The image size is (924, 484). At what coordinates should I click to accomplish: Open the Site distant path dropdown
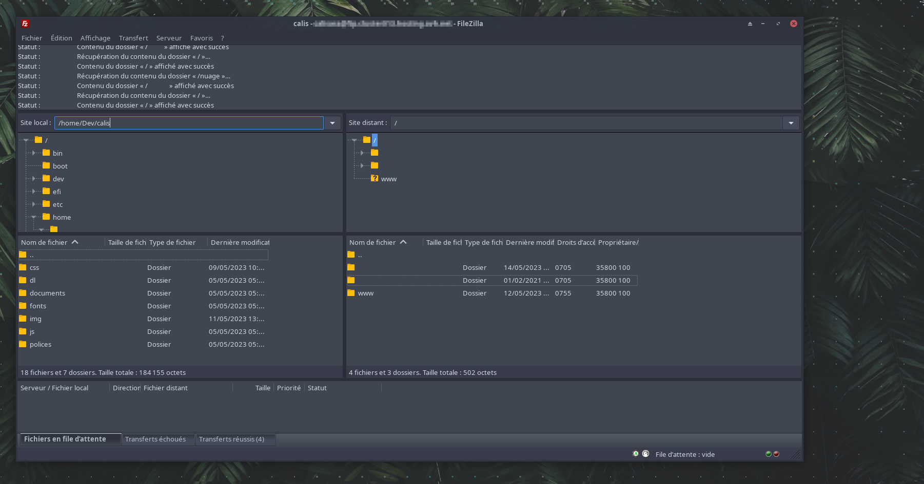click(791, 123)
